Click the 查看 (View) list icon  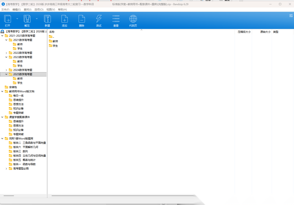pos(116,19)
